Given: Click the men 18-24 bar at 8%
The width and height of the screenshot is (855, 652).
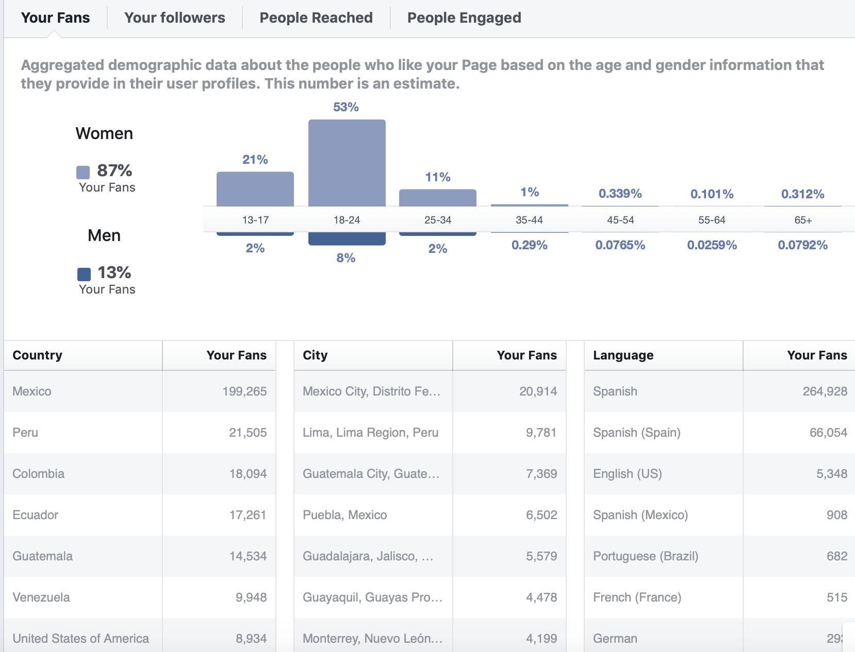Looking at the screenshot, I should pyautogui.click(x=347, y=239).
